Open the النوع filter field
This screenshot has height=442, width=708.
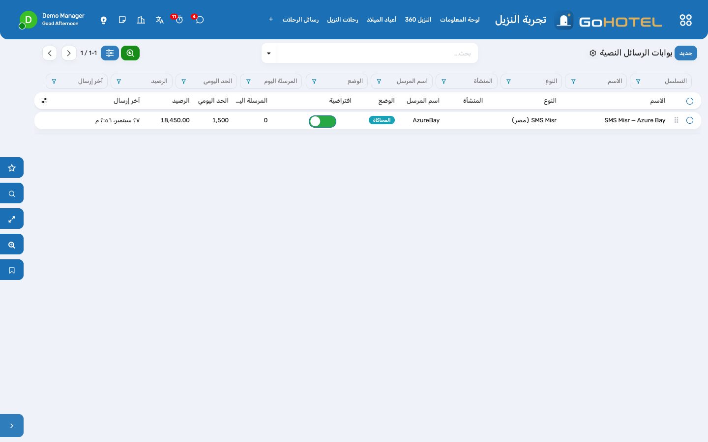(531, 81)
